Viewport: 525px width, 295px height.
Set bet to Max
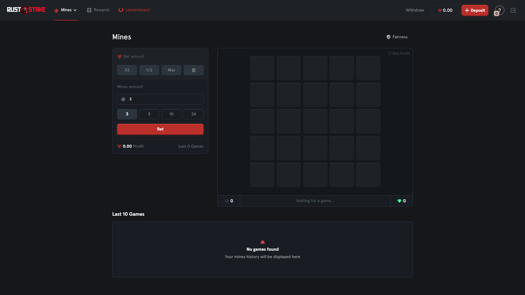(x=171, y=70)
